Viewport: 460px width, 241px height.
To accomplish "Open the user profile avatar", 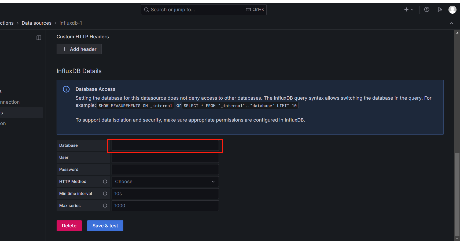I will point(452,10).
